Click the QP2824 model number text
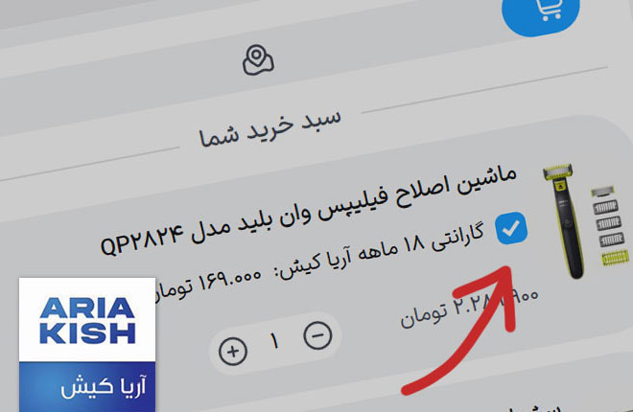Viewport: 633px width, 412px height. point(142,240)
